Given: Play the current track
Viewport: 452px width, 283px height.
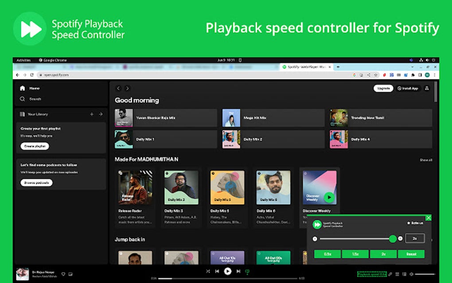Looking at the screenshot, I should (x=228, y=271).
